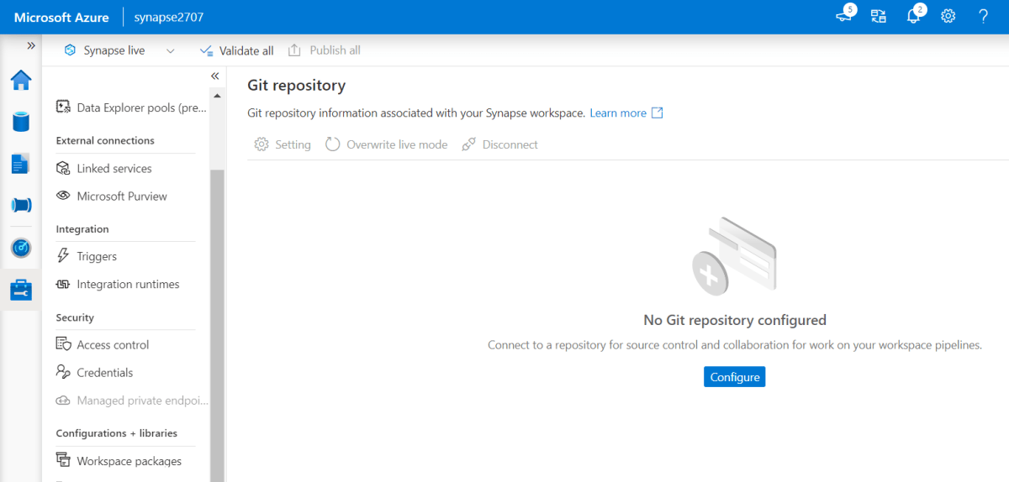The image size is (1009, 482).
Task: Open the Cloud feedback icon with badge 5
Action: (x=845, y=16)
